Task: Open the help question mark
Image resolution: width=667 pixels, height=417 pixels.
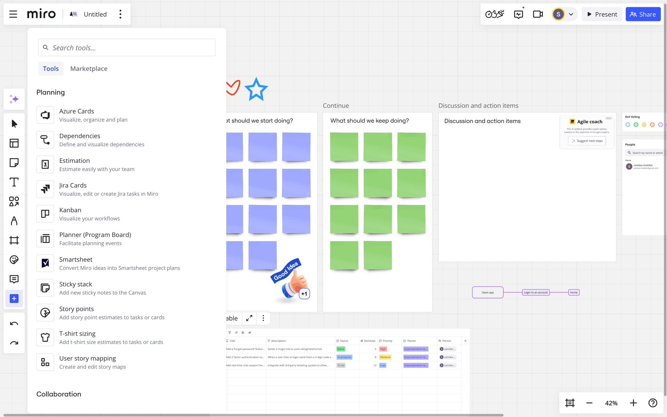Action: click(653, 403)
